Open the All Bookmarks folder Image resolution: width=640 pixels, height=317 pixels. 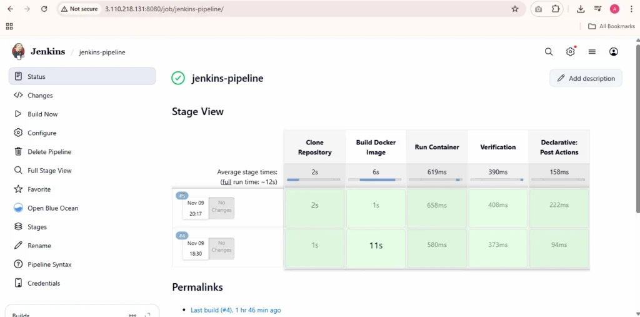[x=611, y=26]
